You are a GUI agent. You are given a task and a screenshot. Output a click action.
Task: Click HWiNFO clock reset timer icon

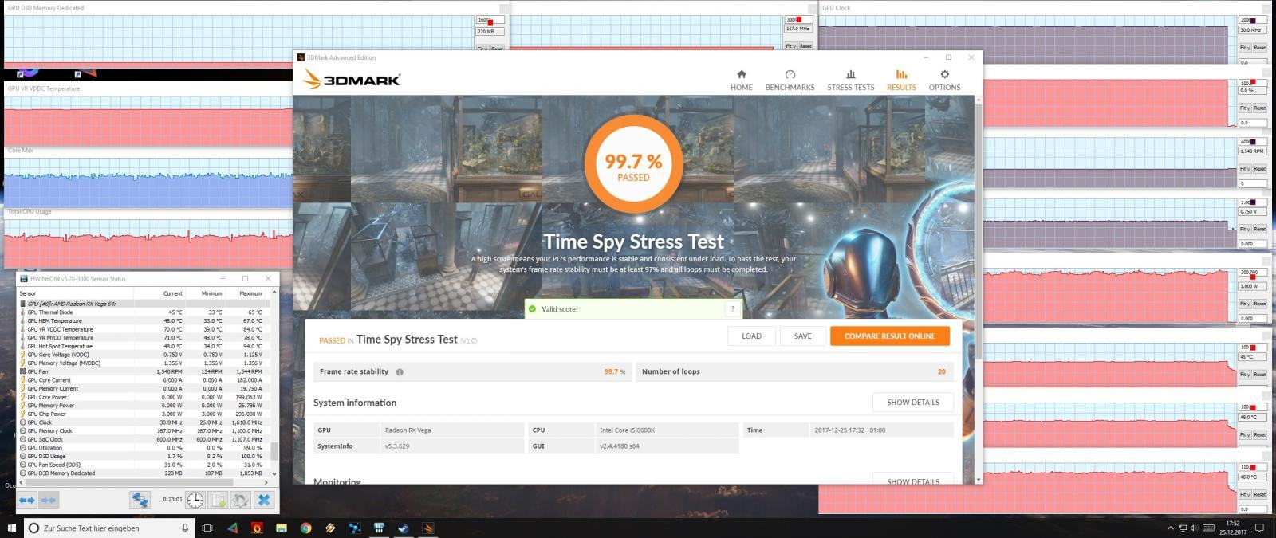point(195,500)
